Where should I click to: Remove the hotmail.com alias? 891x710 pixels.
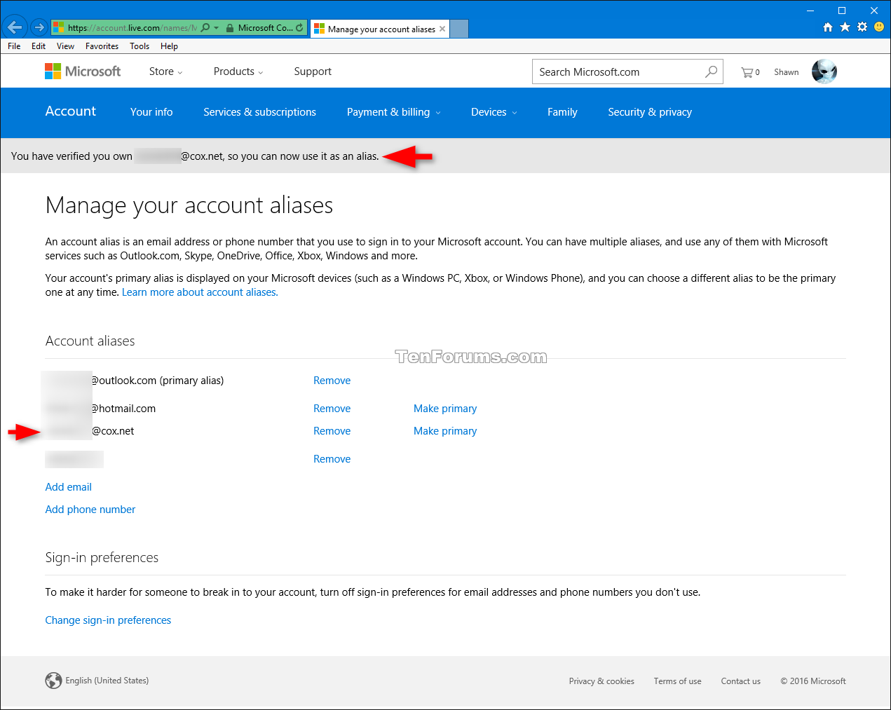tap(332, 409)
